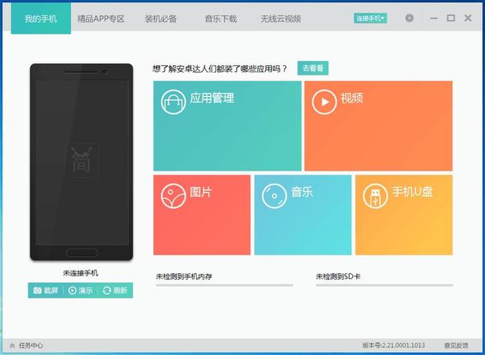The height and width of the screenshot is (355, 485).
Task: Open the 精品APP专区 tab
Action: (101, 19)
